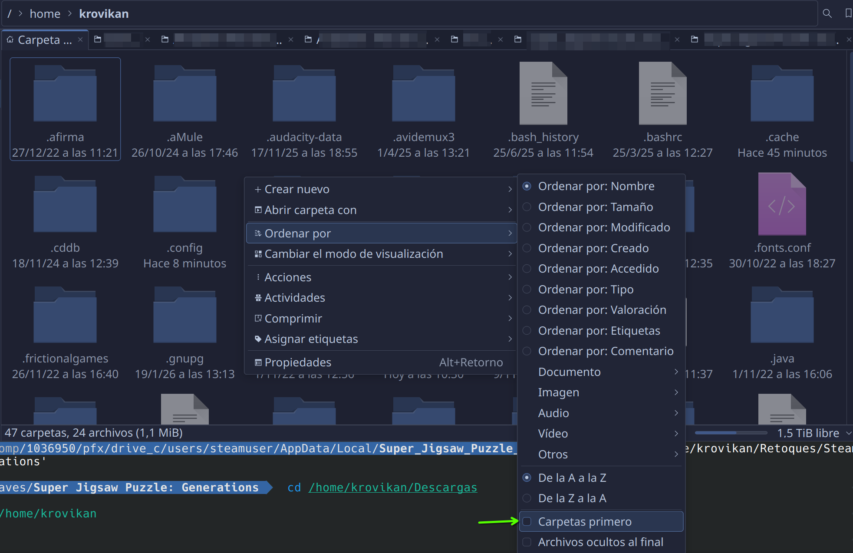Adjust the zoom slider in the status bar

[x=731, y=433]
